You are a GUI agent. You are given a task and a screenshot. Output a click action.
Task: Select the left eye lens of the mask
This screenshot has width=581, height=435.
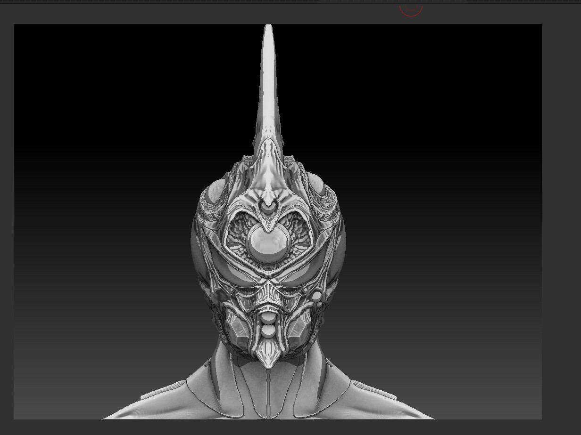[241, 278]
